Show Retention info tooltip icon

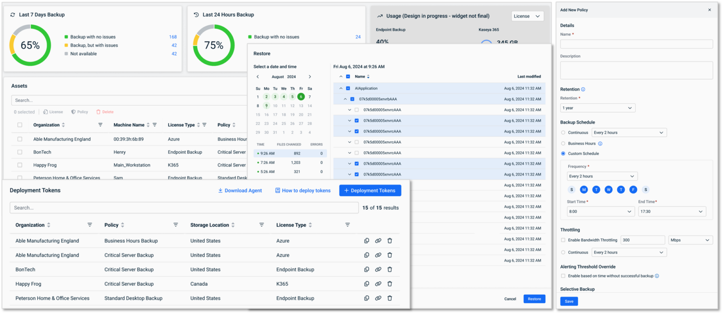tap(583, 89)
